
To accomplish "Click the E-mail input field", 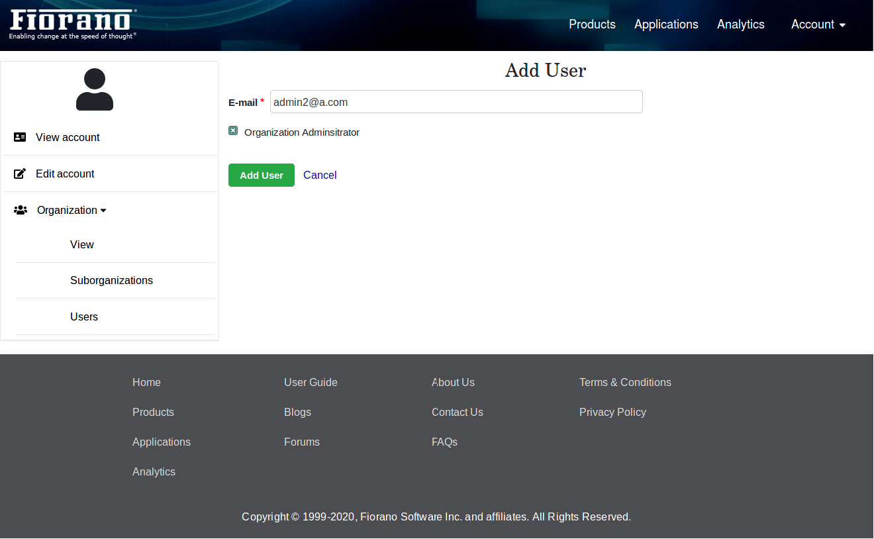I will [456, 102].
